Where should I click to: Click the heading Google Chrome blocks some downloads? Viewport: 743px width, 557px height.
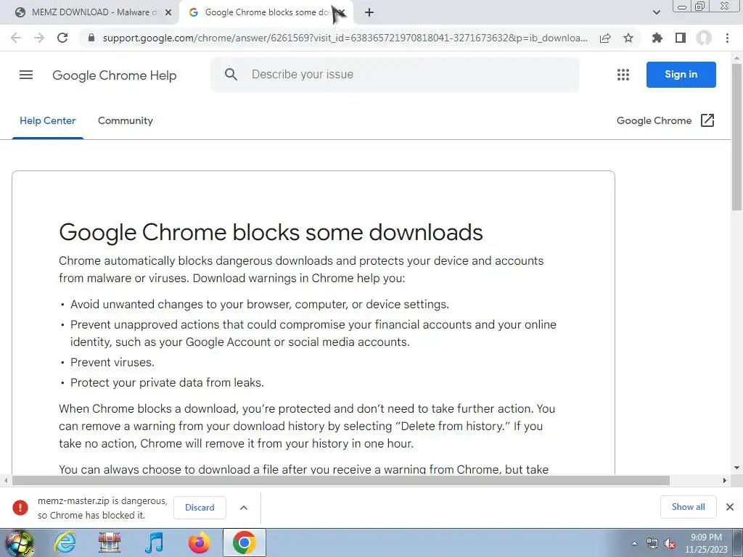pyautogui.click(x=271, y=232)
